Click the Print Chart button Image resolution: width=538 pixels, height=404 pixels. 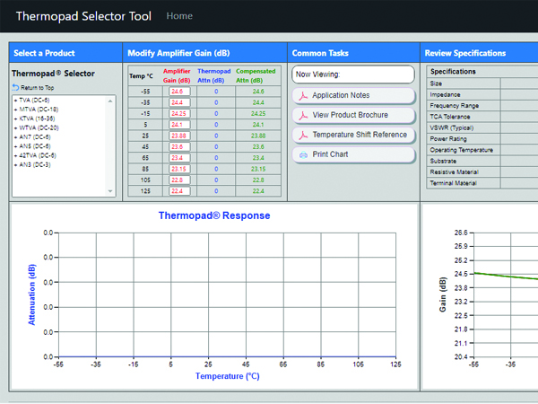tap(353, 154)
